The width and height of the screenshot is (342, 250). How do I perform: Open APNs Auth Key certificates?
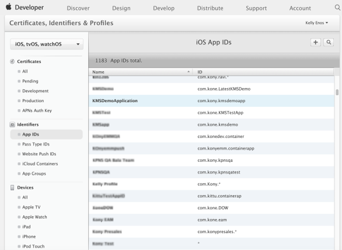[37, 110]
